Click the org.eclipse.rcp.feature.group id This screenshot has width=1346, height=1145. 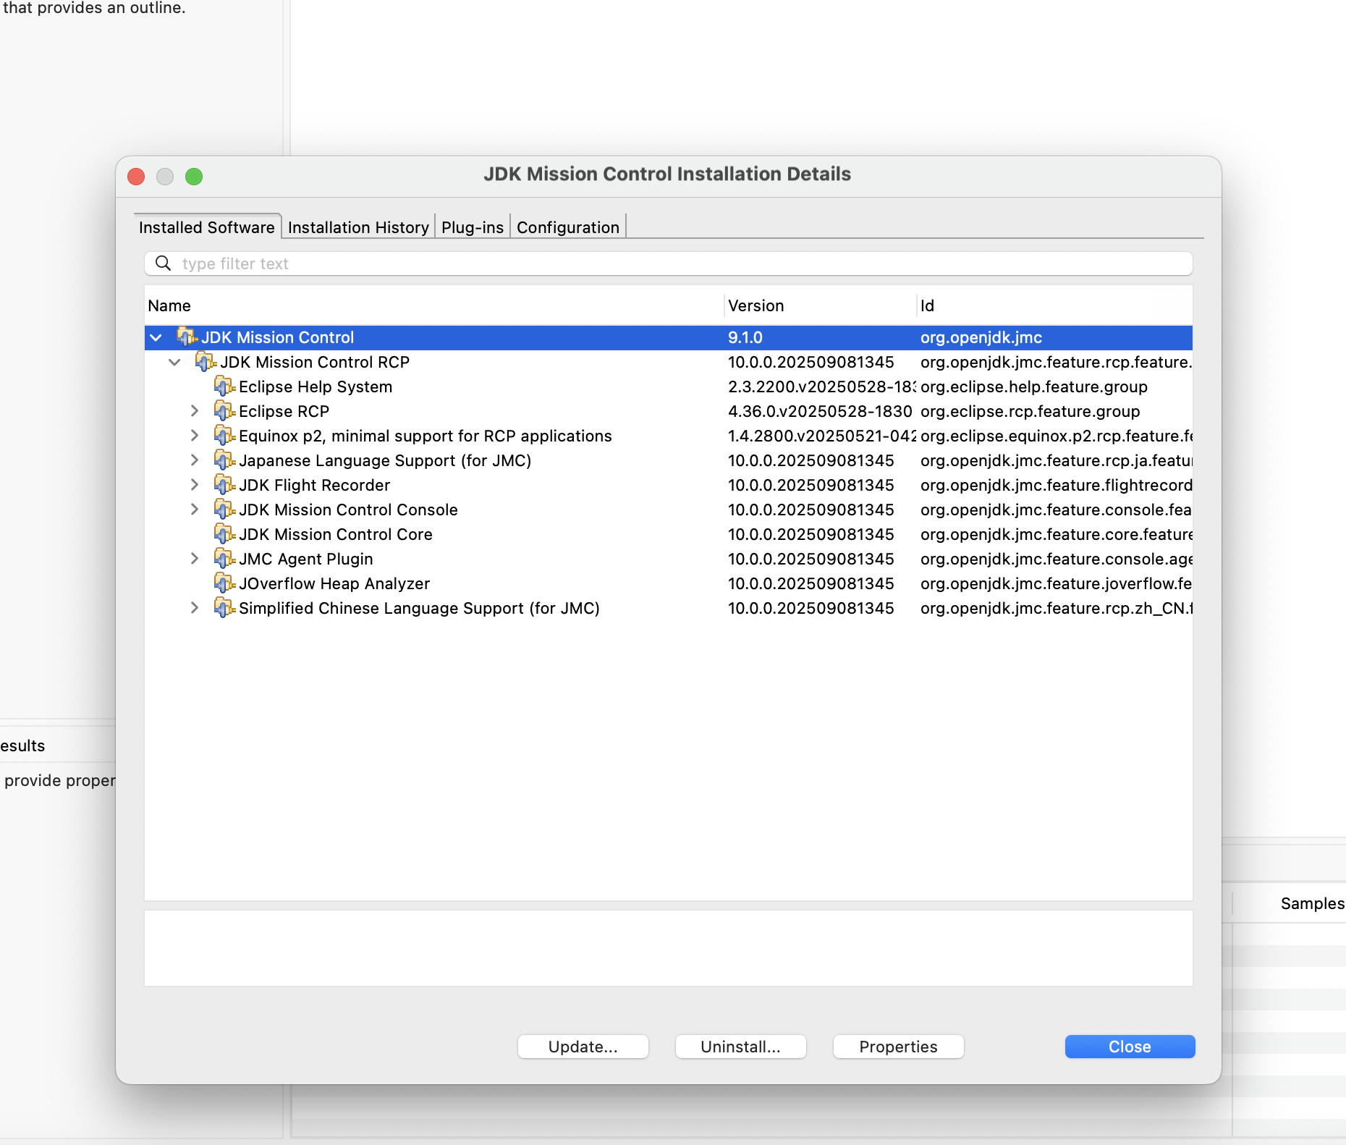point(1030,411)
